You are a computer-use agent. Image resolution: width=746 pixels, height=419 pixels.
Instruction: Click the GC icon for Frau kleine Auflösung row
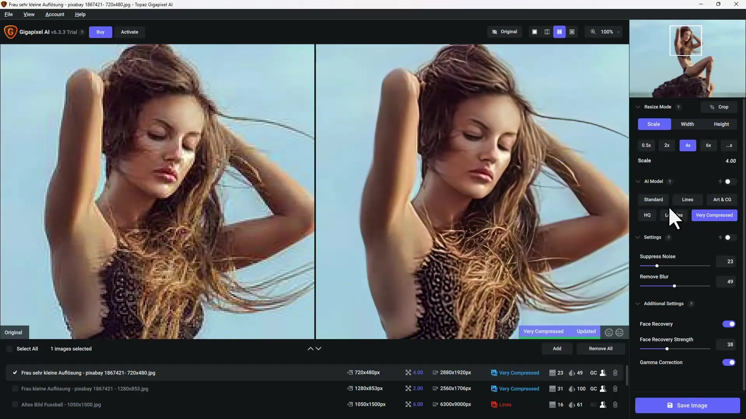593,388
